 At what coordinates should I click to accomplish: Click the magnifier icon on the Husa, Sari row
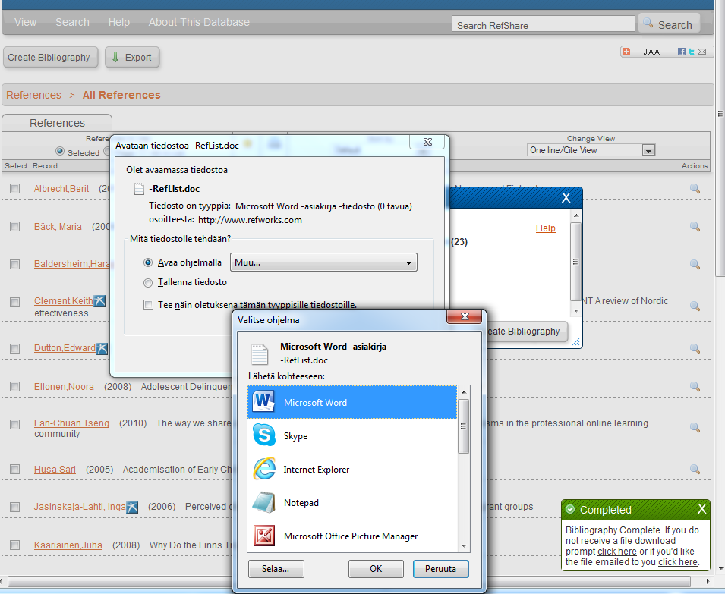(695, 470)
